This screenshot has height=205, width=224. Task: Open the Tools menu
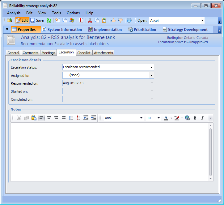pos(56,13)
